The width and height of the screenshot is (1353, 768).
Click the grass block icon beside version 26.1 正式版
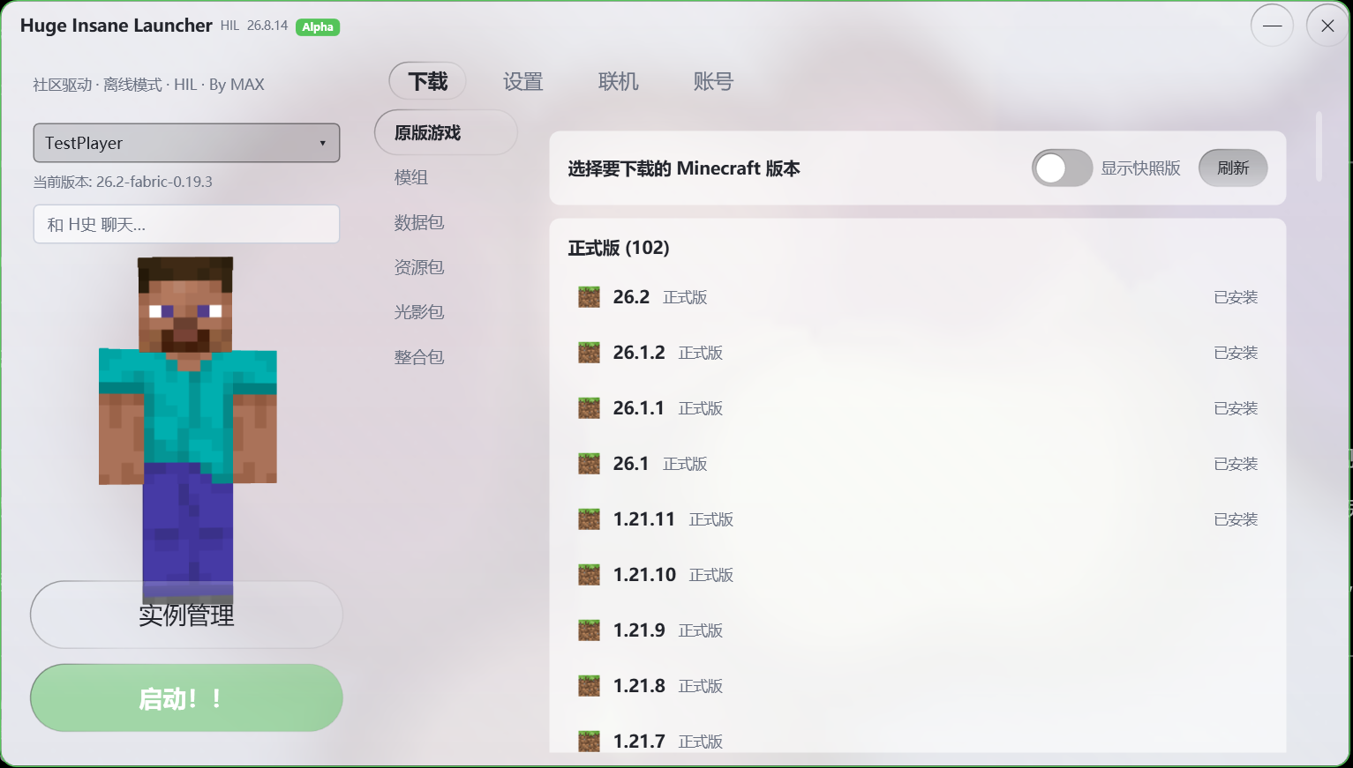coord(589,464)
